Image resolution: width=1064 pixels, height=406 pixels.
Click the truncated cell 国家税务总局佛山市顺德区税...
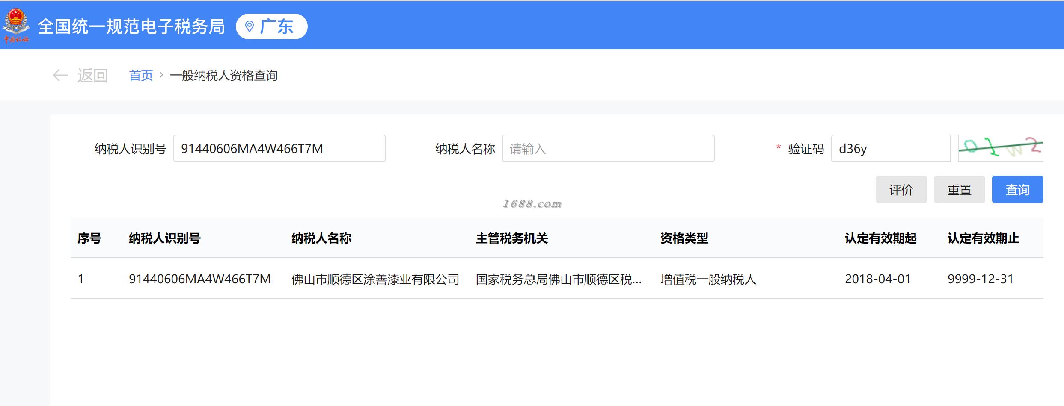tap(559, 279)
